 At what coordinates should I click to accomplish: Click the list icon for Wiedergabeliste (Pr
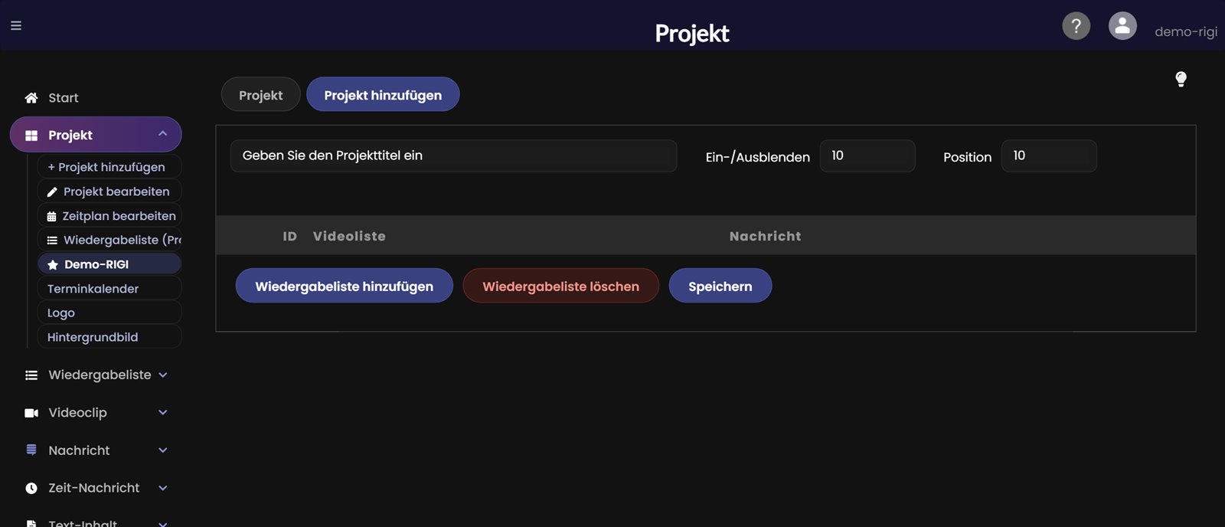[x=52, y=241]
